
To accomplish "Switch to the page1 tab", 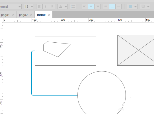I will [x=5, y=15].
